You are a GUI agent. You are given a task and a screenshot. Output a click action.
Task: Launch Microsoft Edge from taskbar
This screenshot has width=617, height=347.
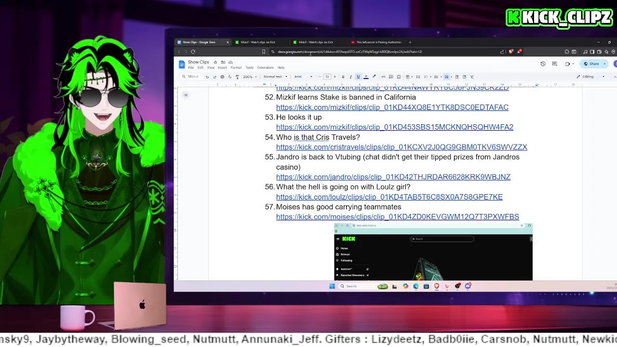point(416,286)
